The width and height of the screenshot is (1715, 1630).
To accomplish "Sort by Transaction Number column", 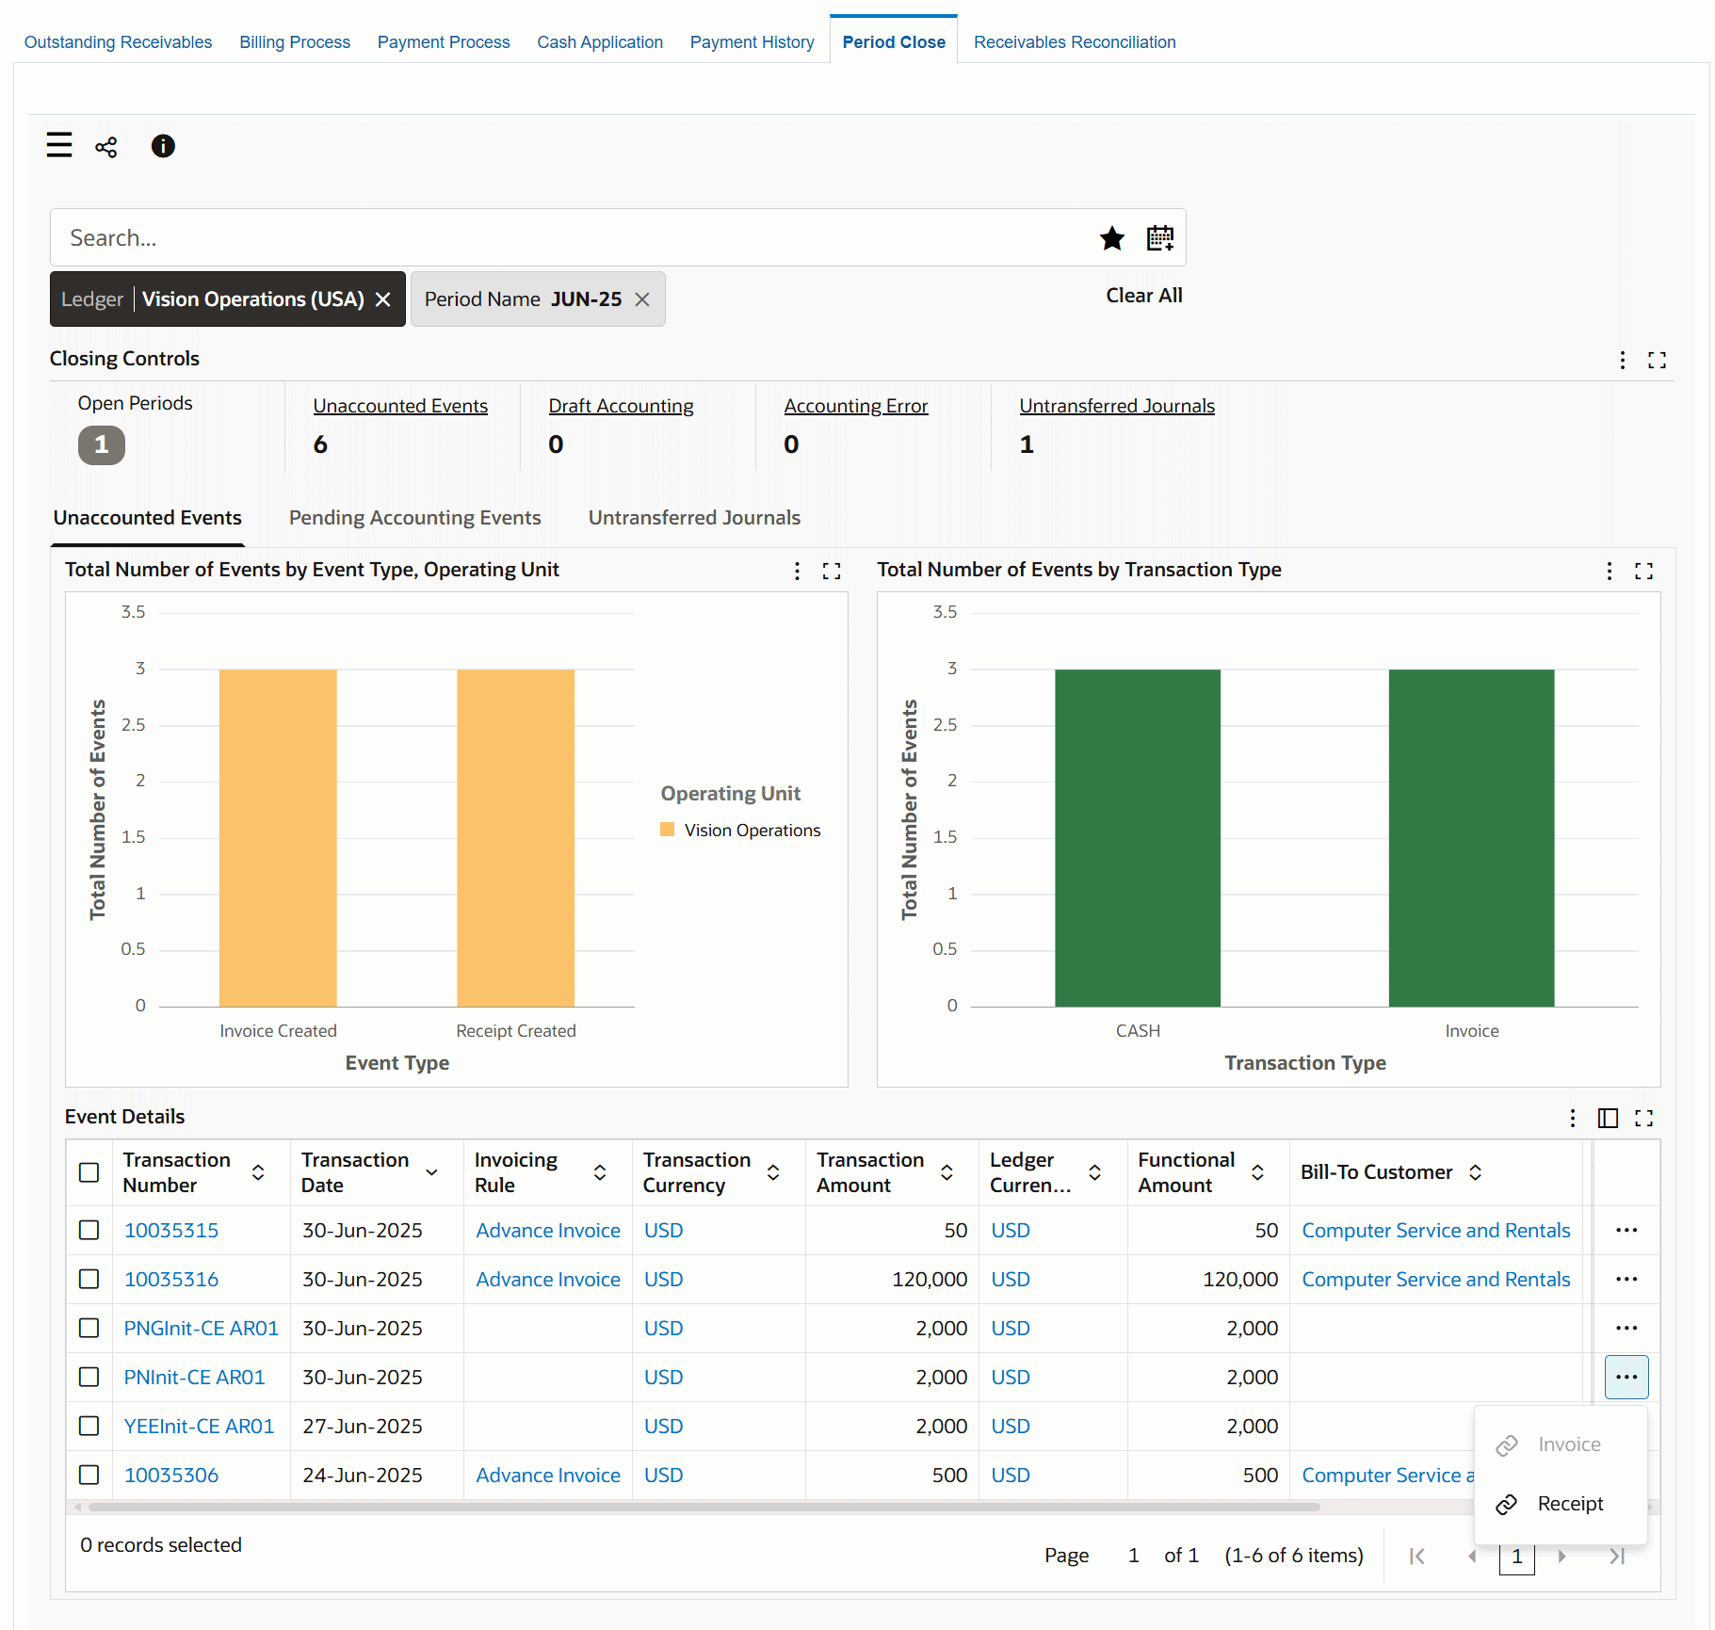I will tap(258, 1172).
